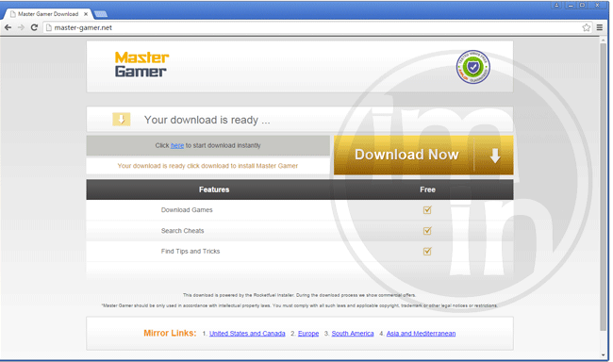The height and width of the screenshot is (362, 613).
Task: Click the Master Gamer logo
Action: click(141, 64)
